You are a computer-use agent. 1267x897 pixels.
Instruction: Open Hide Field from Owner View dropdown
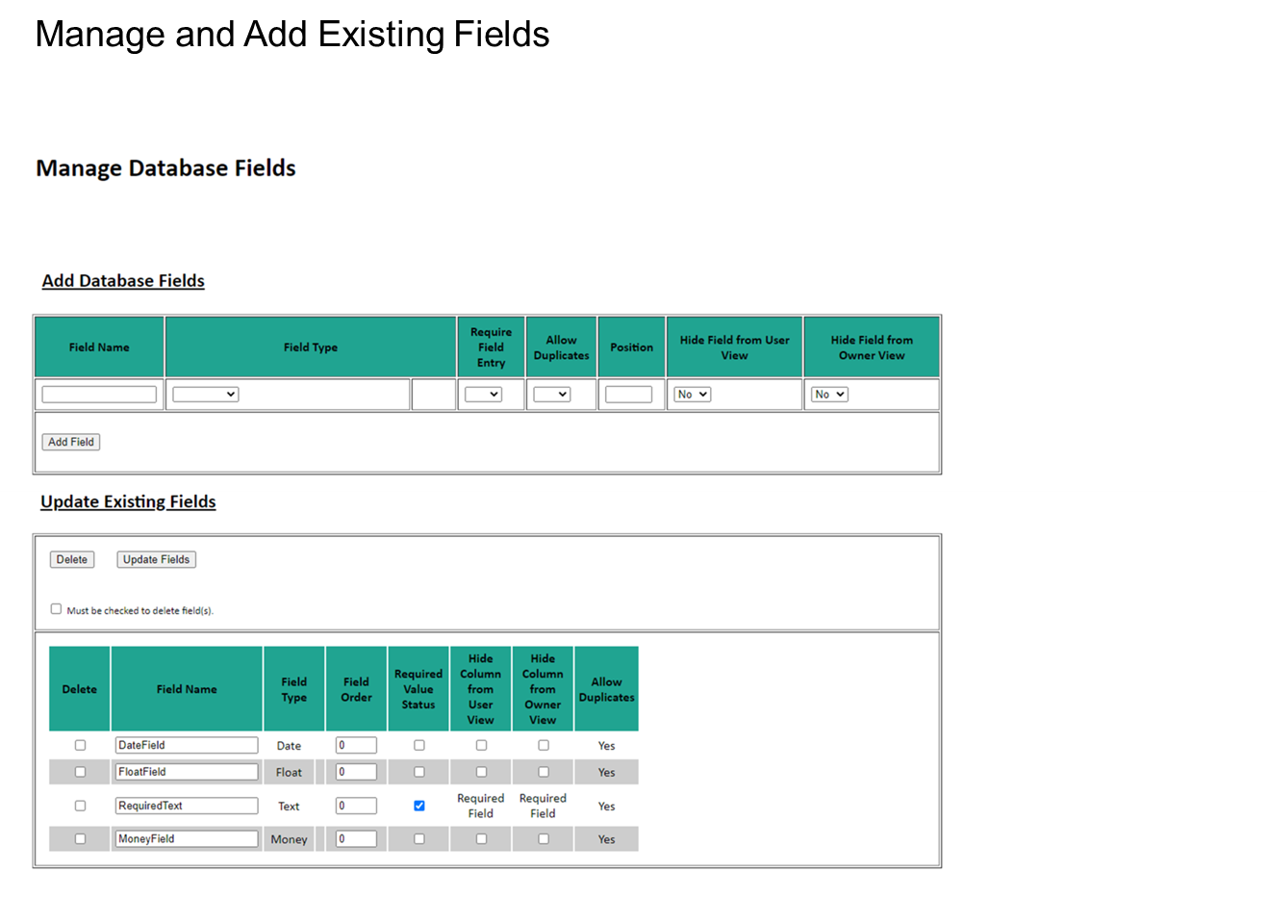point(829,395)
